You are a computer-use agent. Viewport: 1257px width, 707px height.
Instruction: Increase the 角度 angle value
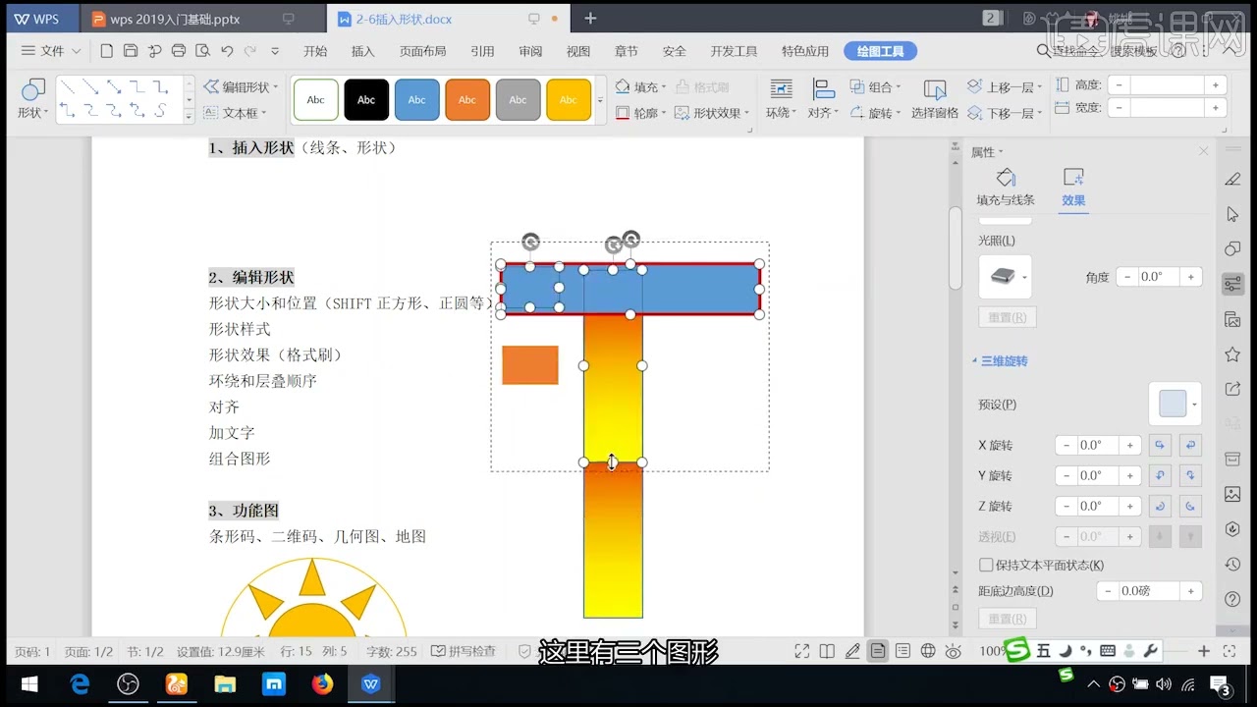point(1191,277)
